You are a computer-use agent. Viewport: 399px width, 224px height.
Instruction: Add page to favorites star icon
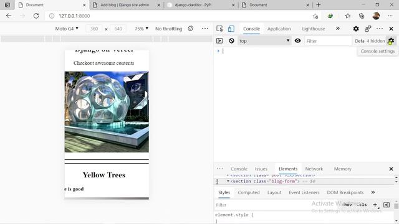point(315,16)
